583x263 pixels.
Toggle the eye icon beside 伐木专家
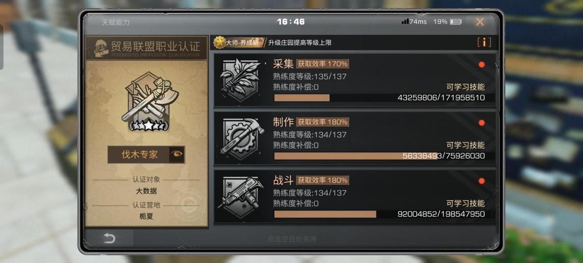point(176,154)
